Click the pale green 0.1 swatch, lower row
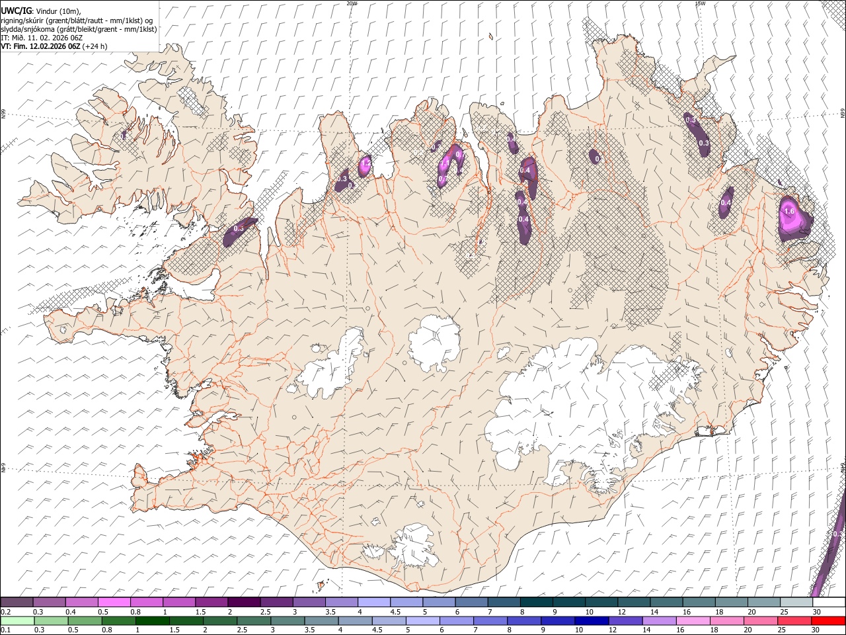Image resolution: width=846 pixels, height=635 pixels. [x=17, y=620]
